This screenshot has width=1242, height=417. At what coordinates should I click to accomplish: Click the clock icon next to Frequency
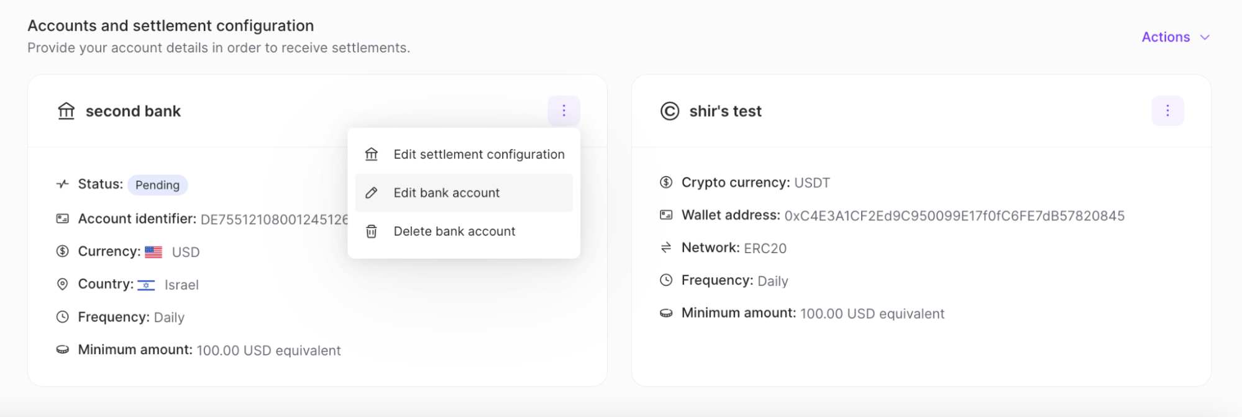(665, 280)
